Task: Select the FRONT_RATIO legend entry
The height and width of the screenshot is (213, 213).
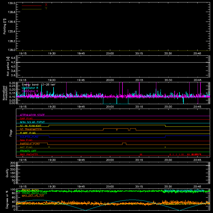Action: pos(30,190)
